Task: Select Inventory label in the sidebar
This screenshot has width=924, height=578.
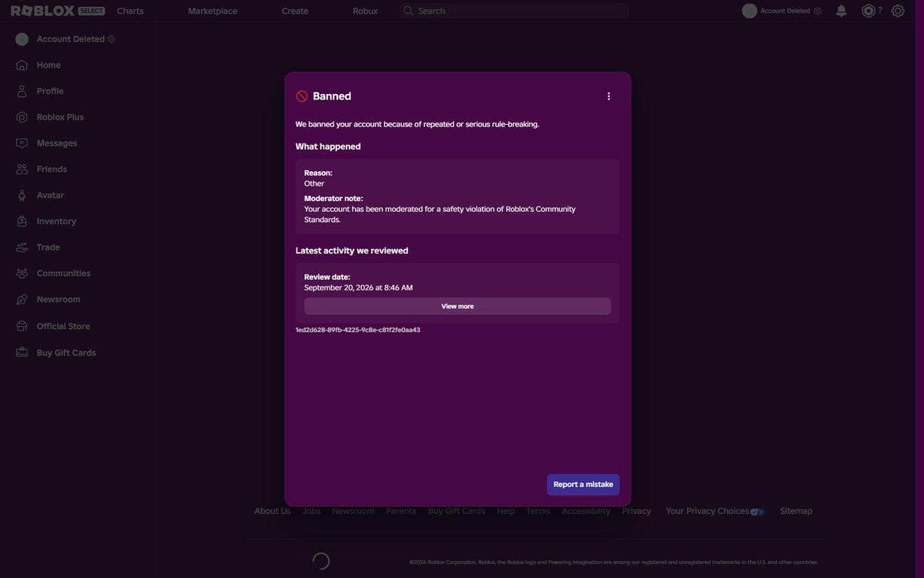Action: [56, 221]
